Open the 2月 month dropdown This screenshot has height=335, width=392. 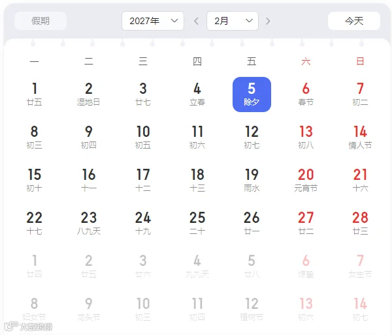(233, 21)
